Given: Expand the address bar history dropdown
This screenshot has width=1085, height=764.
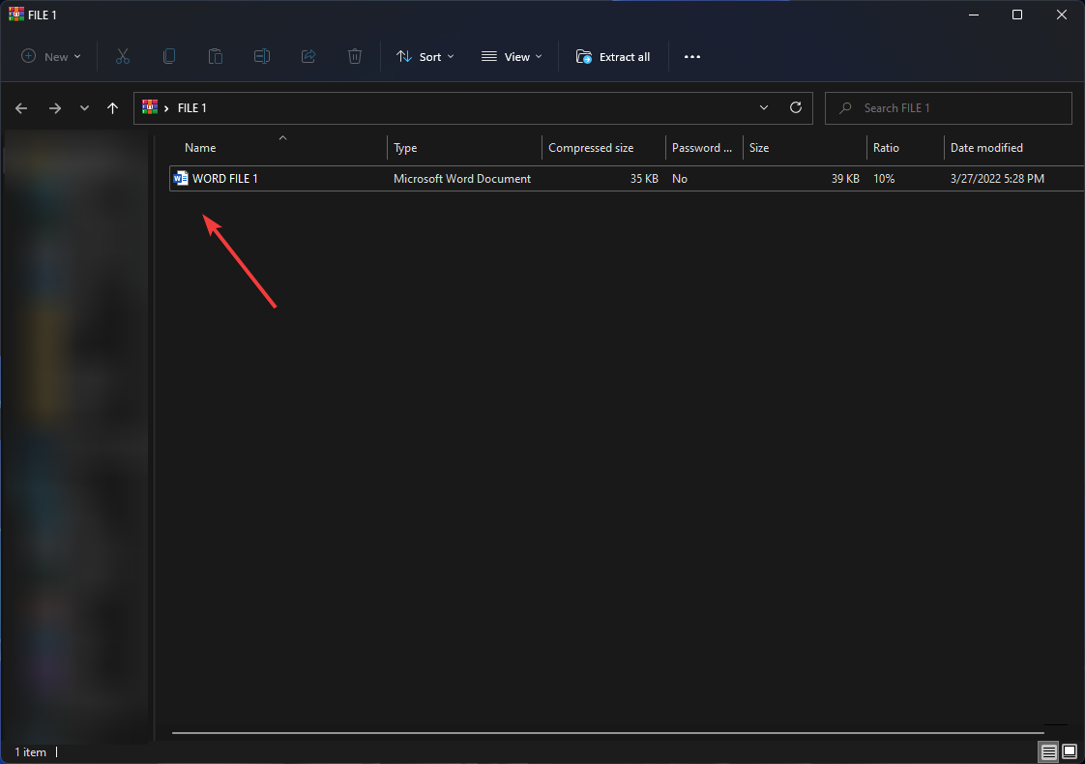Looking at the screenshot, I should [x=764, y=108].
